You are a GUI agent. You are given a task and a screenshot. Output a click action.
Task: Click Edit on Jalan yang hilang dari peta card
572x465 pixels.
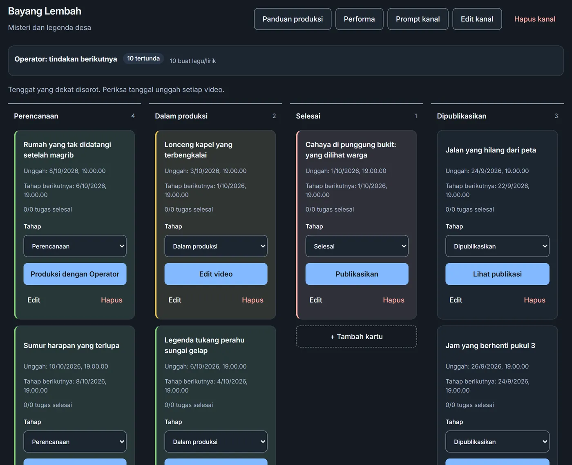(x=456, y=300)
